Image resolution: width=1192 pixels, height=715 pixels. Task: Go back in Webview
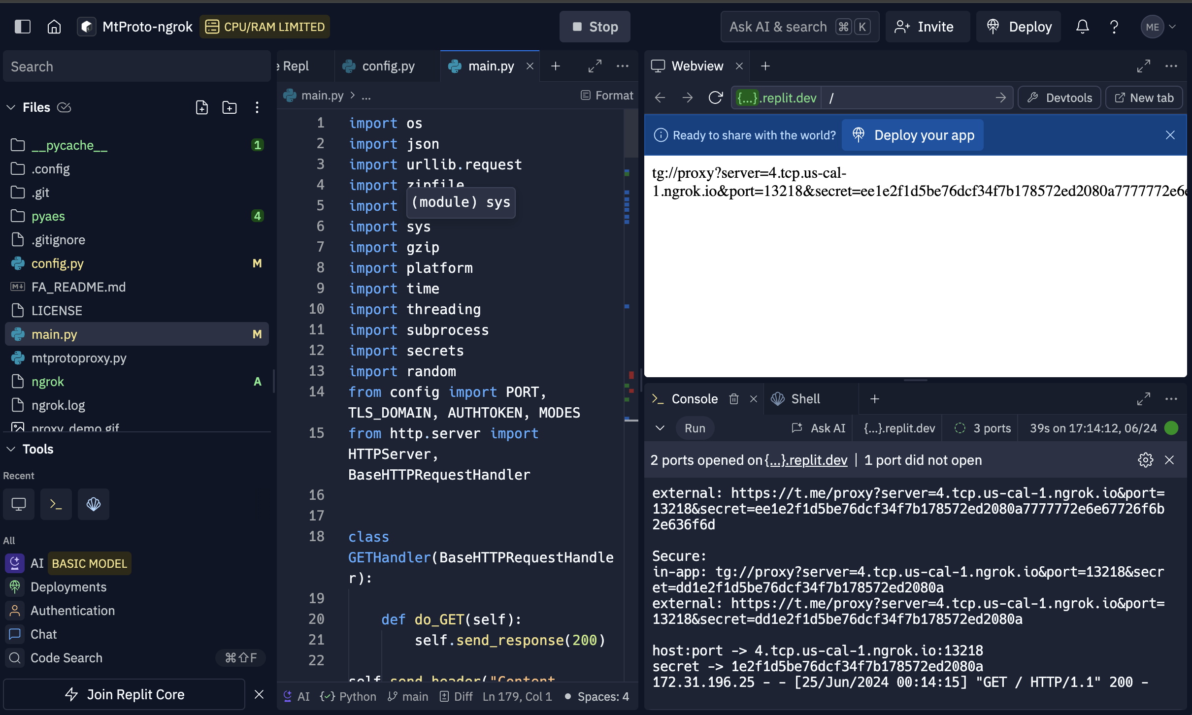coord(660,98)
